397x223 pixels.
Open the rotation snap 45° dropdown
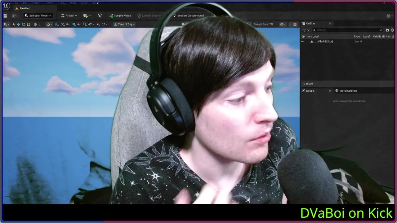coord(91,24)
